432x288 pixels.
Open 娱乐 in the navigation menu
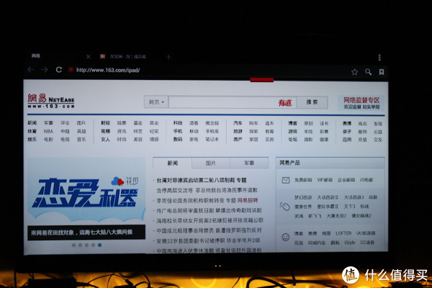(32, 140)
